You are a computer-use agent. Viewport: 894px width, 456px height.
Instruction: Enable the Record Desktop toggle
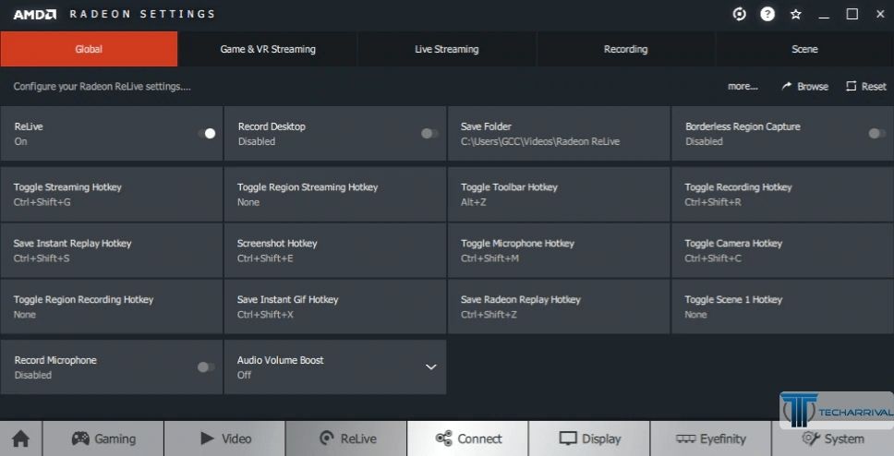click(x=429, y=133)
